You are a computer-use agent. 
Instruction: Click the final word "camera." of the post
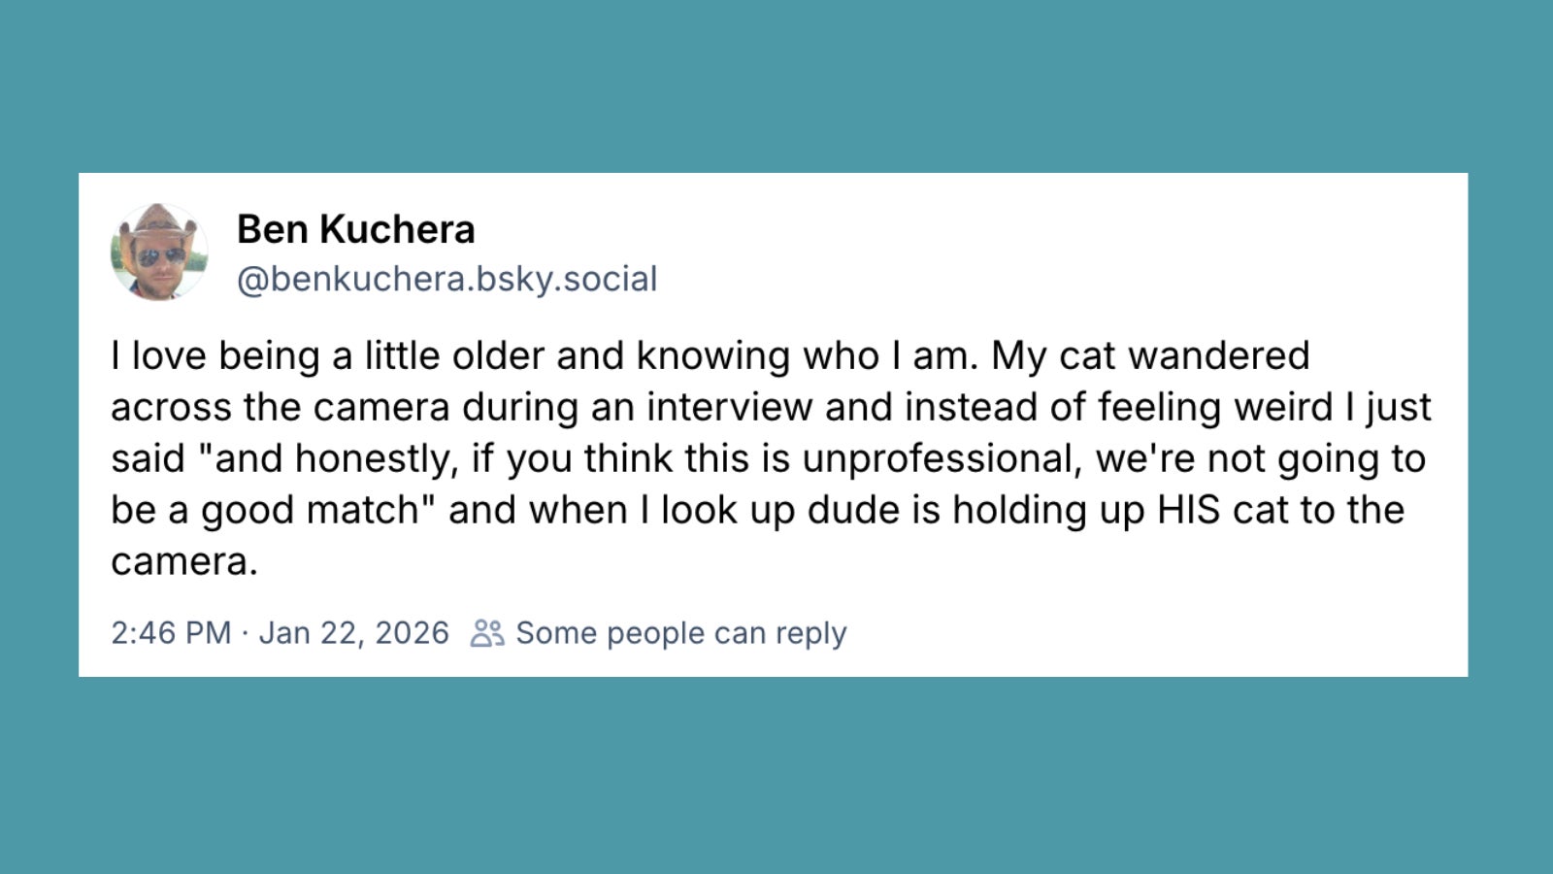(x=184, y=561)
